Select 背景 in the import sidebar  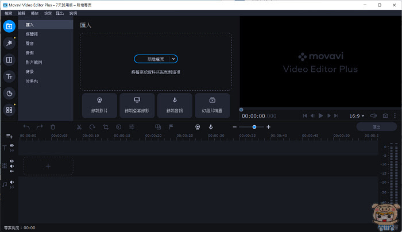[x=45, y=72]
